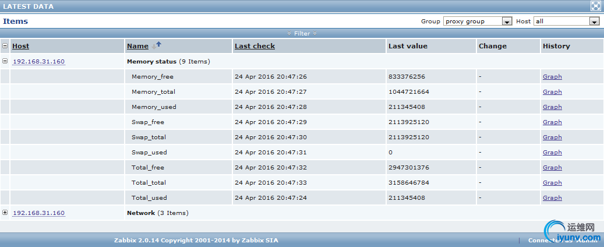604x247 pixels.
Task: Open host 192.168.31.160 in Network row
Action: [x=38, y=213]
